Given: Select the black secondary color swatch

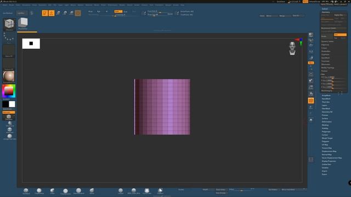Looking at the screenshot, I should [5, 104].
